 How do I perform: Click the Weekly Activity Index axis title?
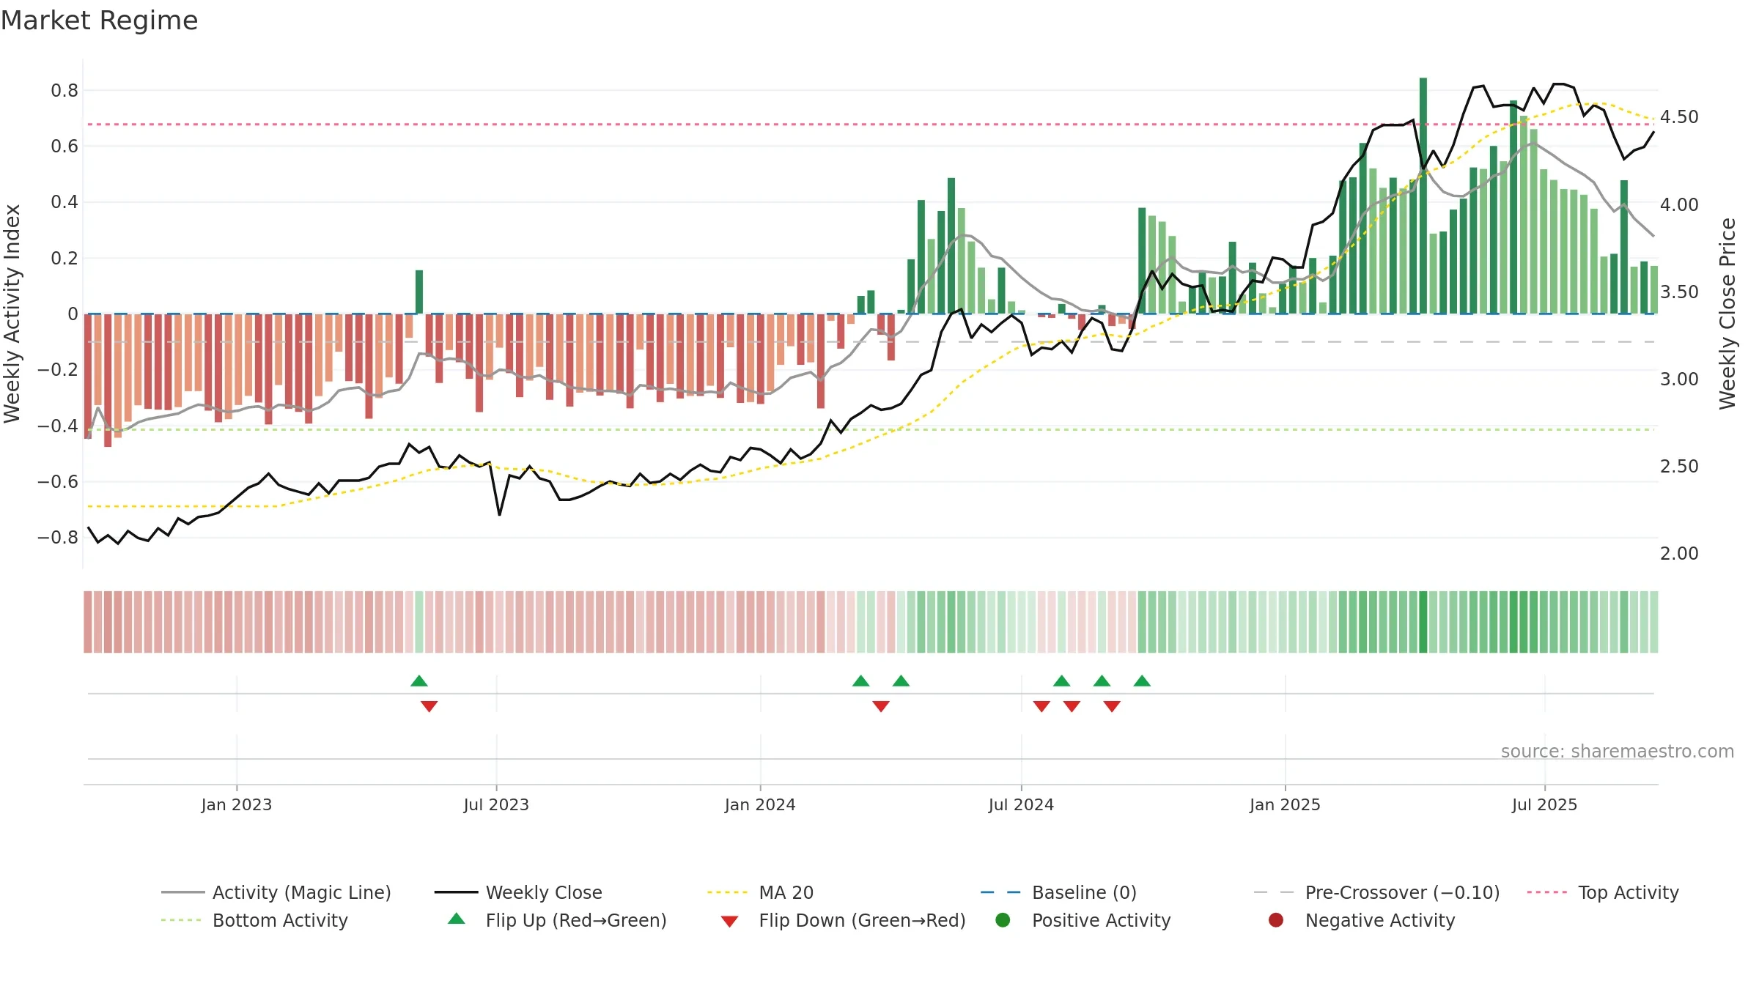pos(12,314)
